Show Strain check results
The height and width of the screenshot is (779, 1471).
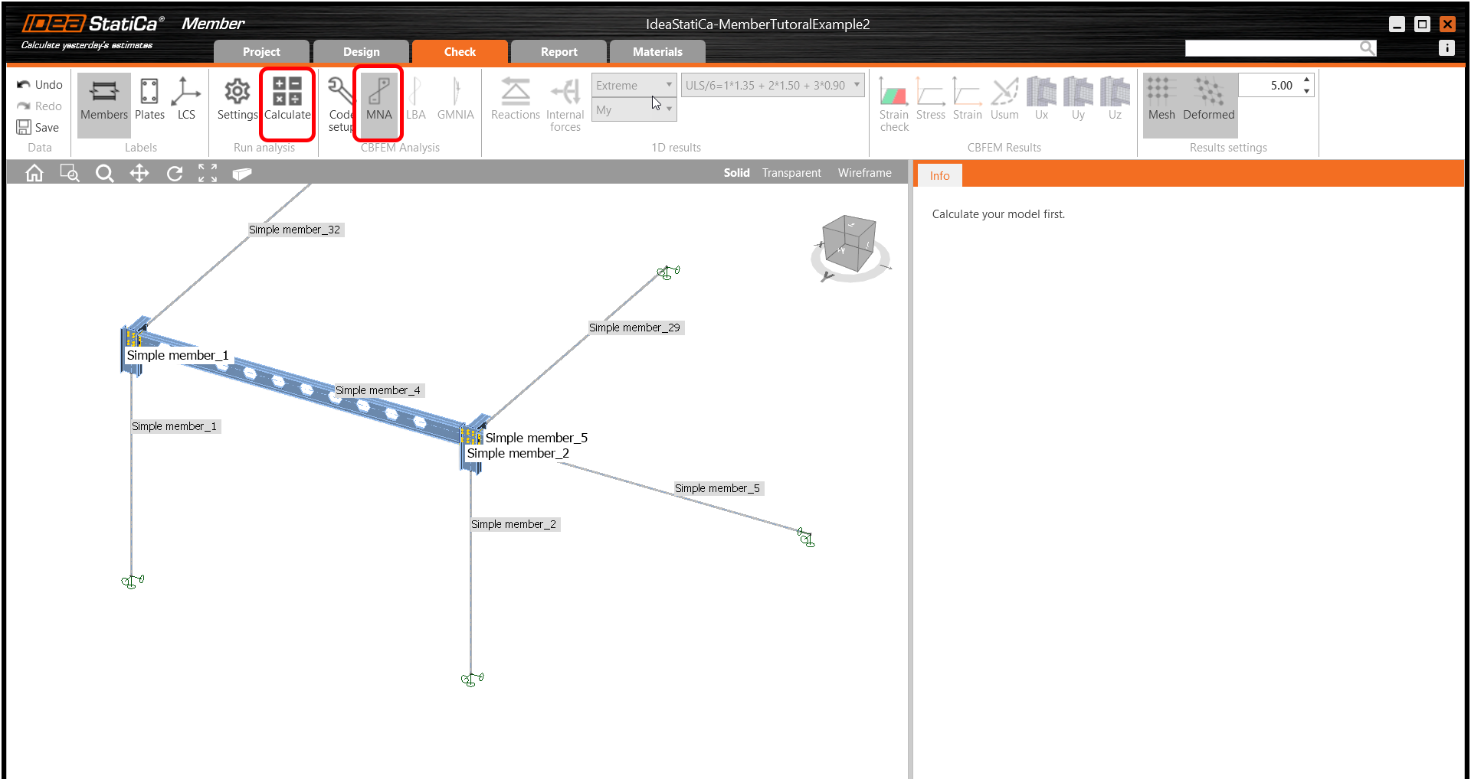click(894, 105)
